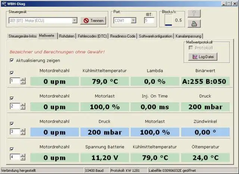Click the Kühlmitteltemperatur value in group 1
The image size is (239, 174).
click(x=105, y=81)
